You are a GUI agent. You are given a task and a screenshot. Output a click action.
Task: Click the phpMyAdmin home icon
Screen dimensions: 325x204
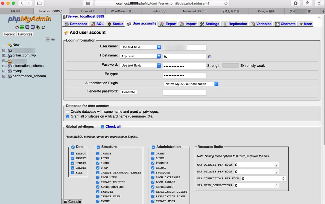(17, 27)
